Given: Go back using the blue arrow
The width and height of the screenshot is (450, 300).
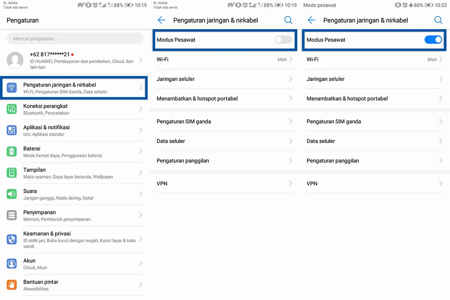Looking at the screenshot, I should click(x=161, y=20).
